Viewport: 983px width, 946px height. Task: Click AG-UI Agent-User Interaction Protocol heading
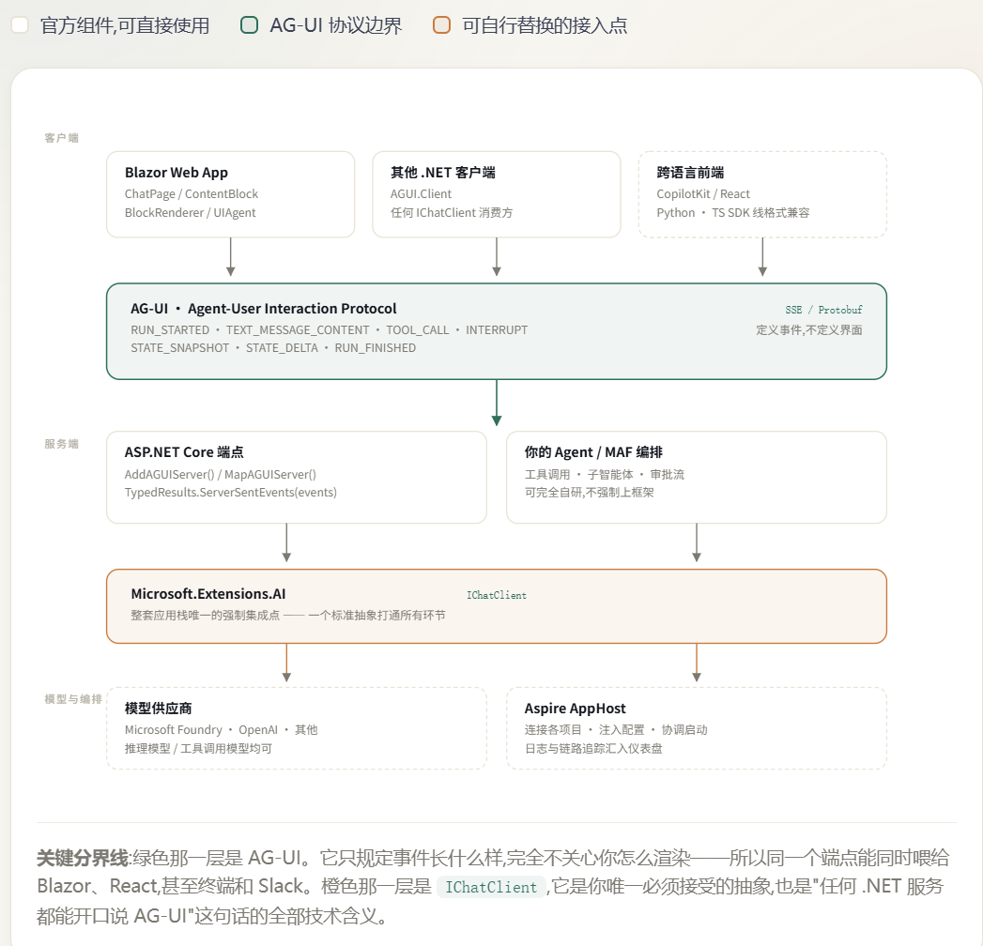263,308
